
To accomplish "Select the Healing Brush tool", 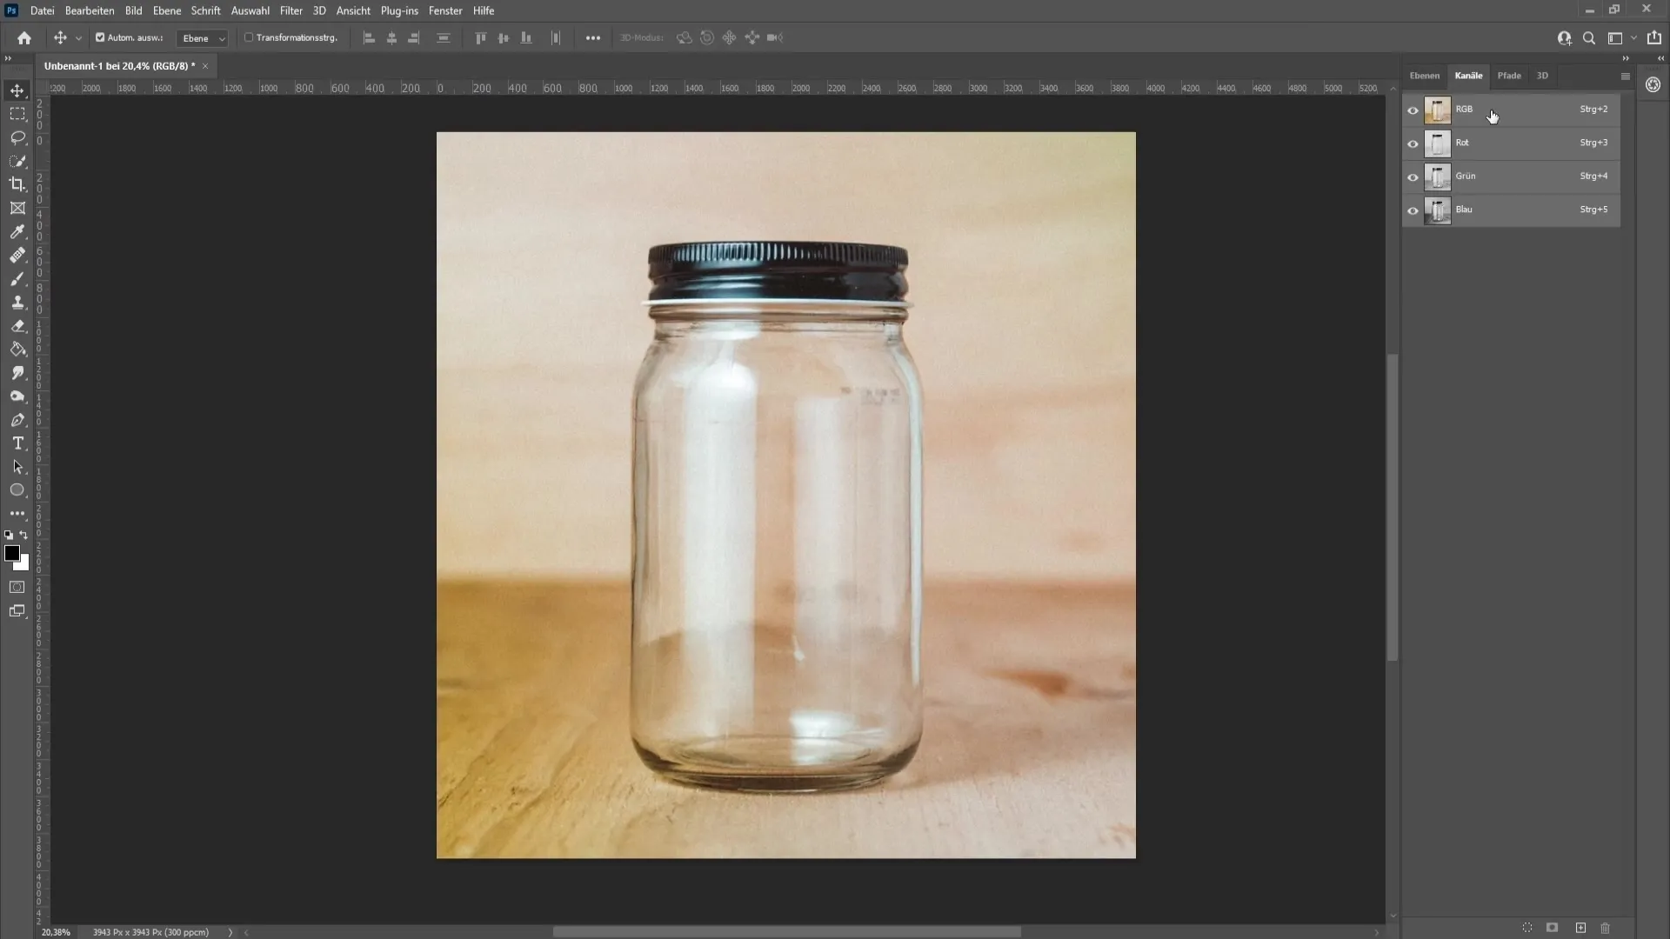I will (17, 255).
